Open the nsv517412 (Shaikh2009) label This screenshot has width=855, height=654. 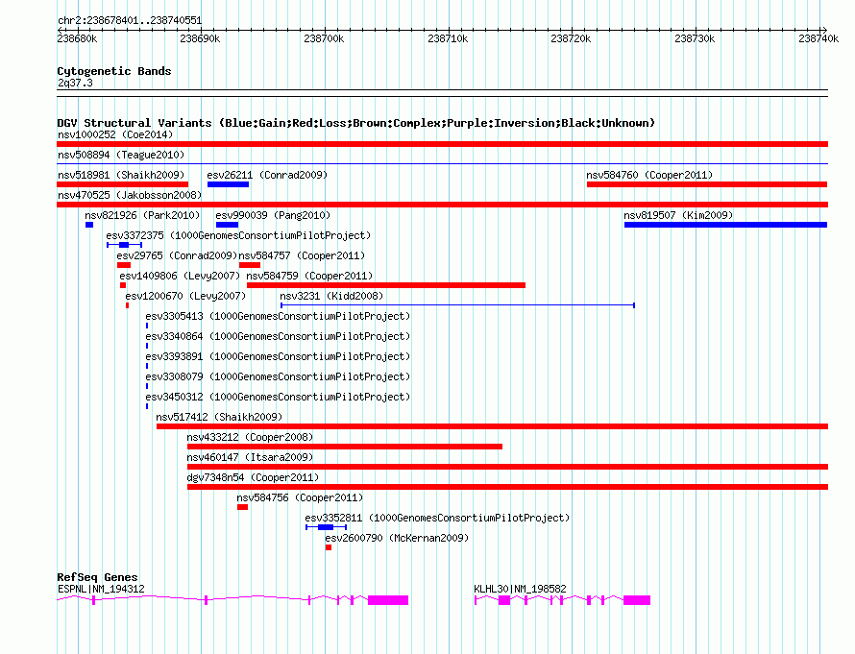tap(219, 417)
